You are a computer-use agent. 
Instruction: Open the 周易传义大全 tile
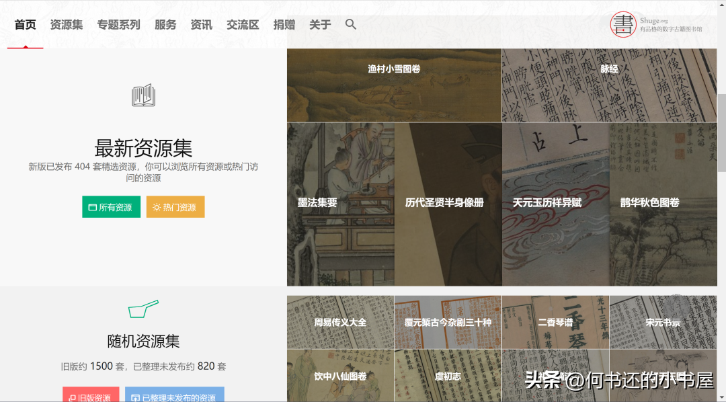340,323
